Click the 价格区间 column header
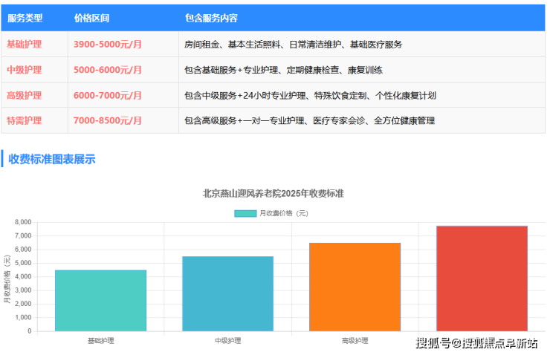The image size is (550, 355). 91,18
